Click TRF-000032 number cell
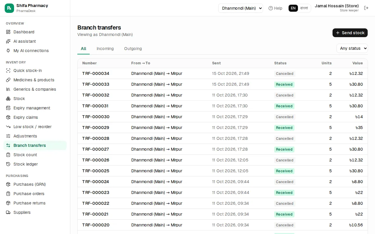Screen dimensions: 375x234 (x=96, y=95)
